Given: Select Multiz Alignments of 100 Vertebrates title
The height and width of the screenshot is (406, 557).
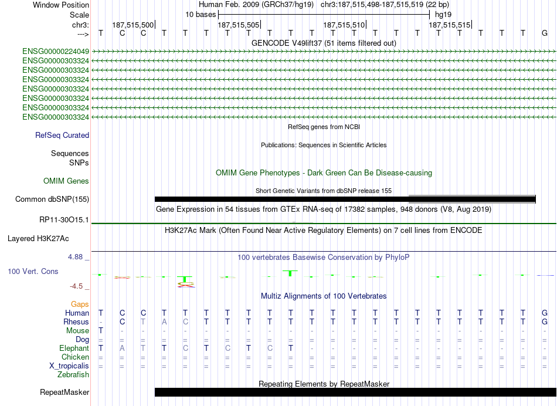Looking at the screenshot, I should click(324, 296).
